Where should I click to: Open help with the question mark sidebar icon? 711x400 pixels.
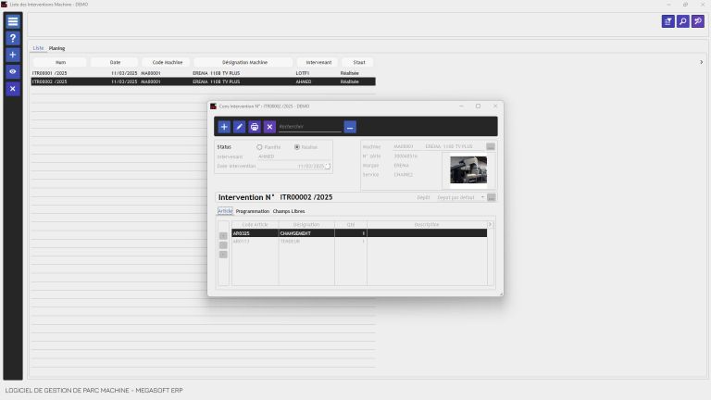pos(13,38)
